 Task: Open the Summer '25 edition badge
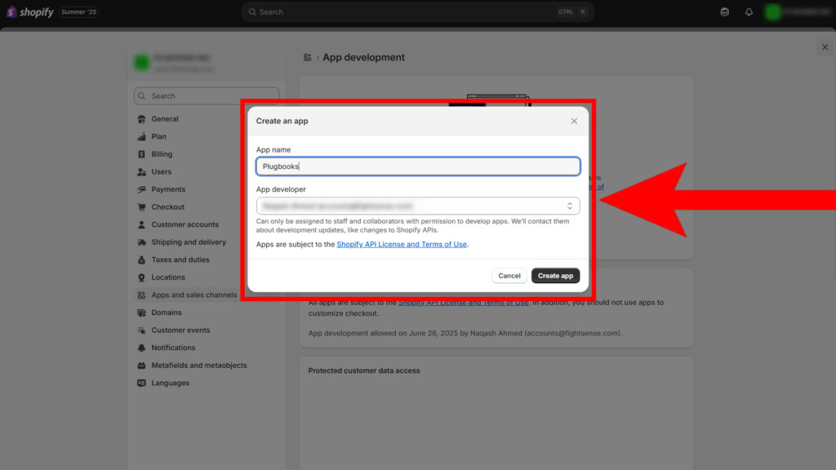pos(78,11)
